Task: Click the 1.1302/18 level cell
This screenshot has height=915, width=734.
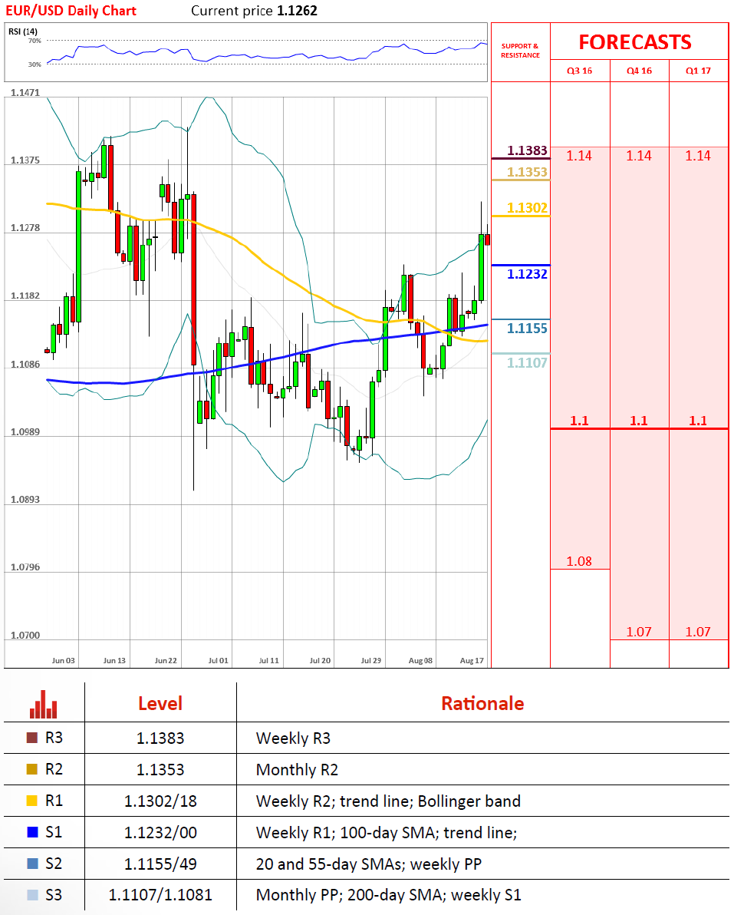Action: pos(160,801)
